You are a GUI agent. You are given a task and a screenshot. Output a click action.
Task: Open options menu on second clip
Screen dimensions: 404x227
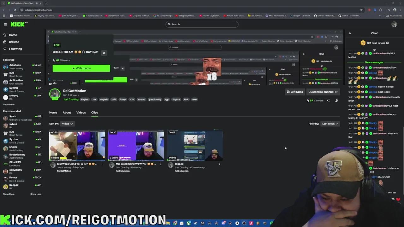tap(161, 164)
